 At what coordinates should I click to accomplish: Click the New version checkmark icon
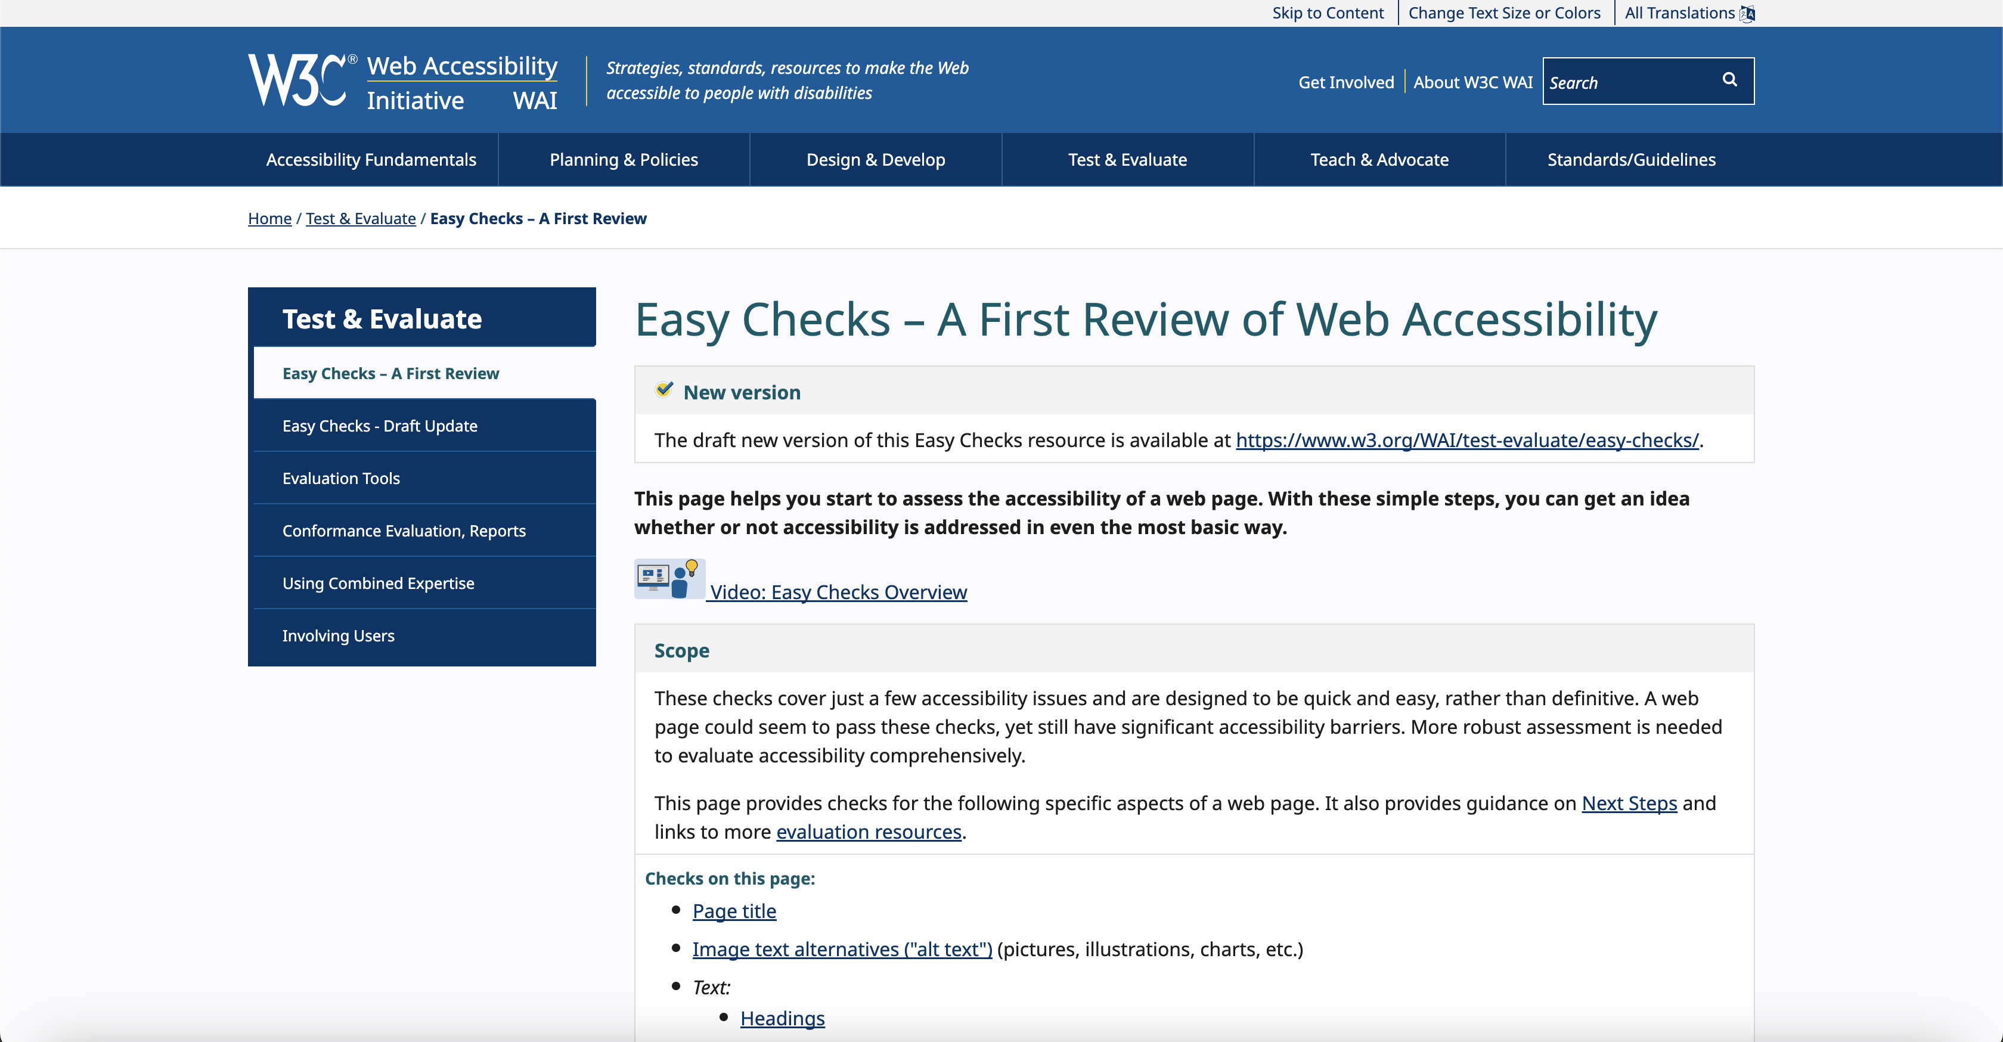662,392
